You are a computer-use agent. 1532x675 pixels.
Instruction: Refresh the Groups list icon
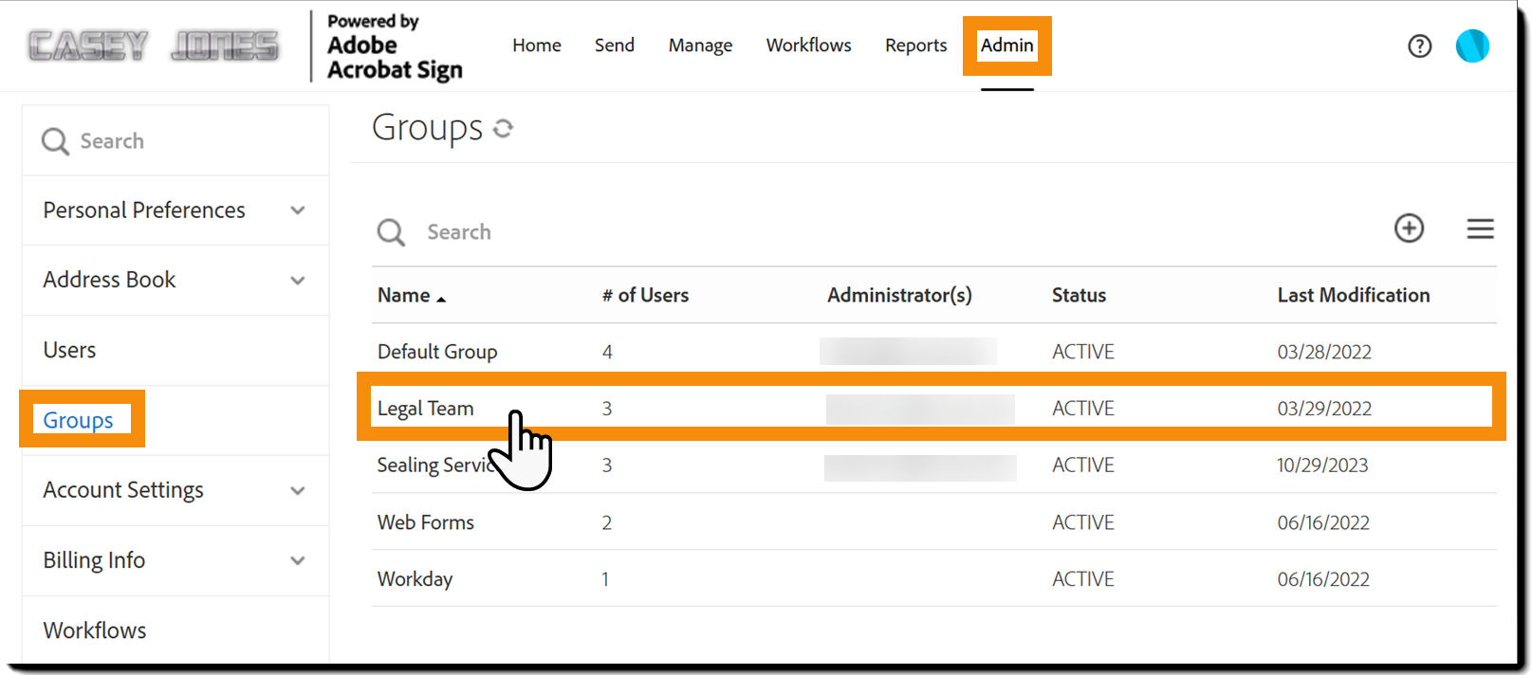[x=503, y=128]
